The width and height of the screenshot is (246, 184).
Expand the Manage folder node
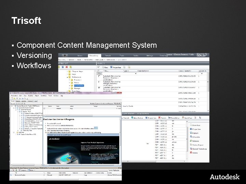pos(69,88)
